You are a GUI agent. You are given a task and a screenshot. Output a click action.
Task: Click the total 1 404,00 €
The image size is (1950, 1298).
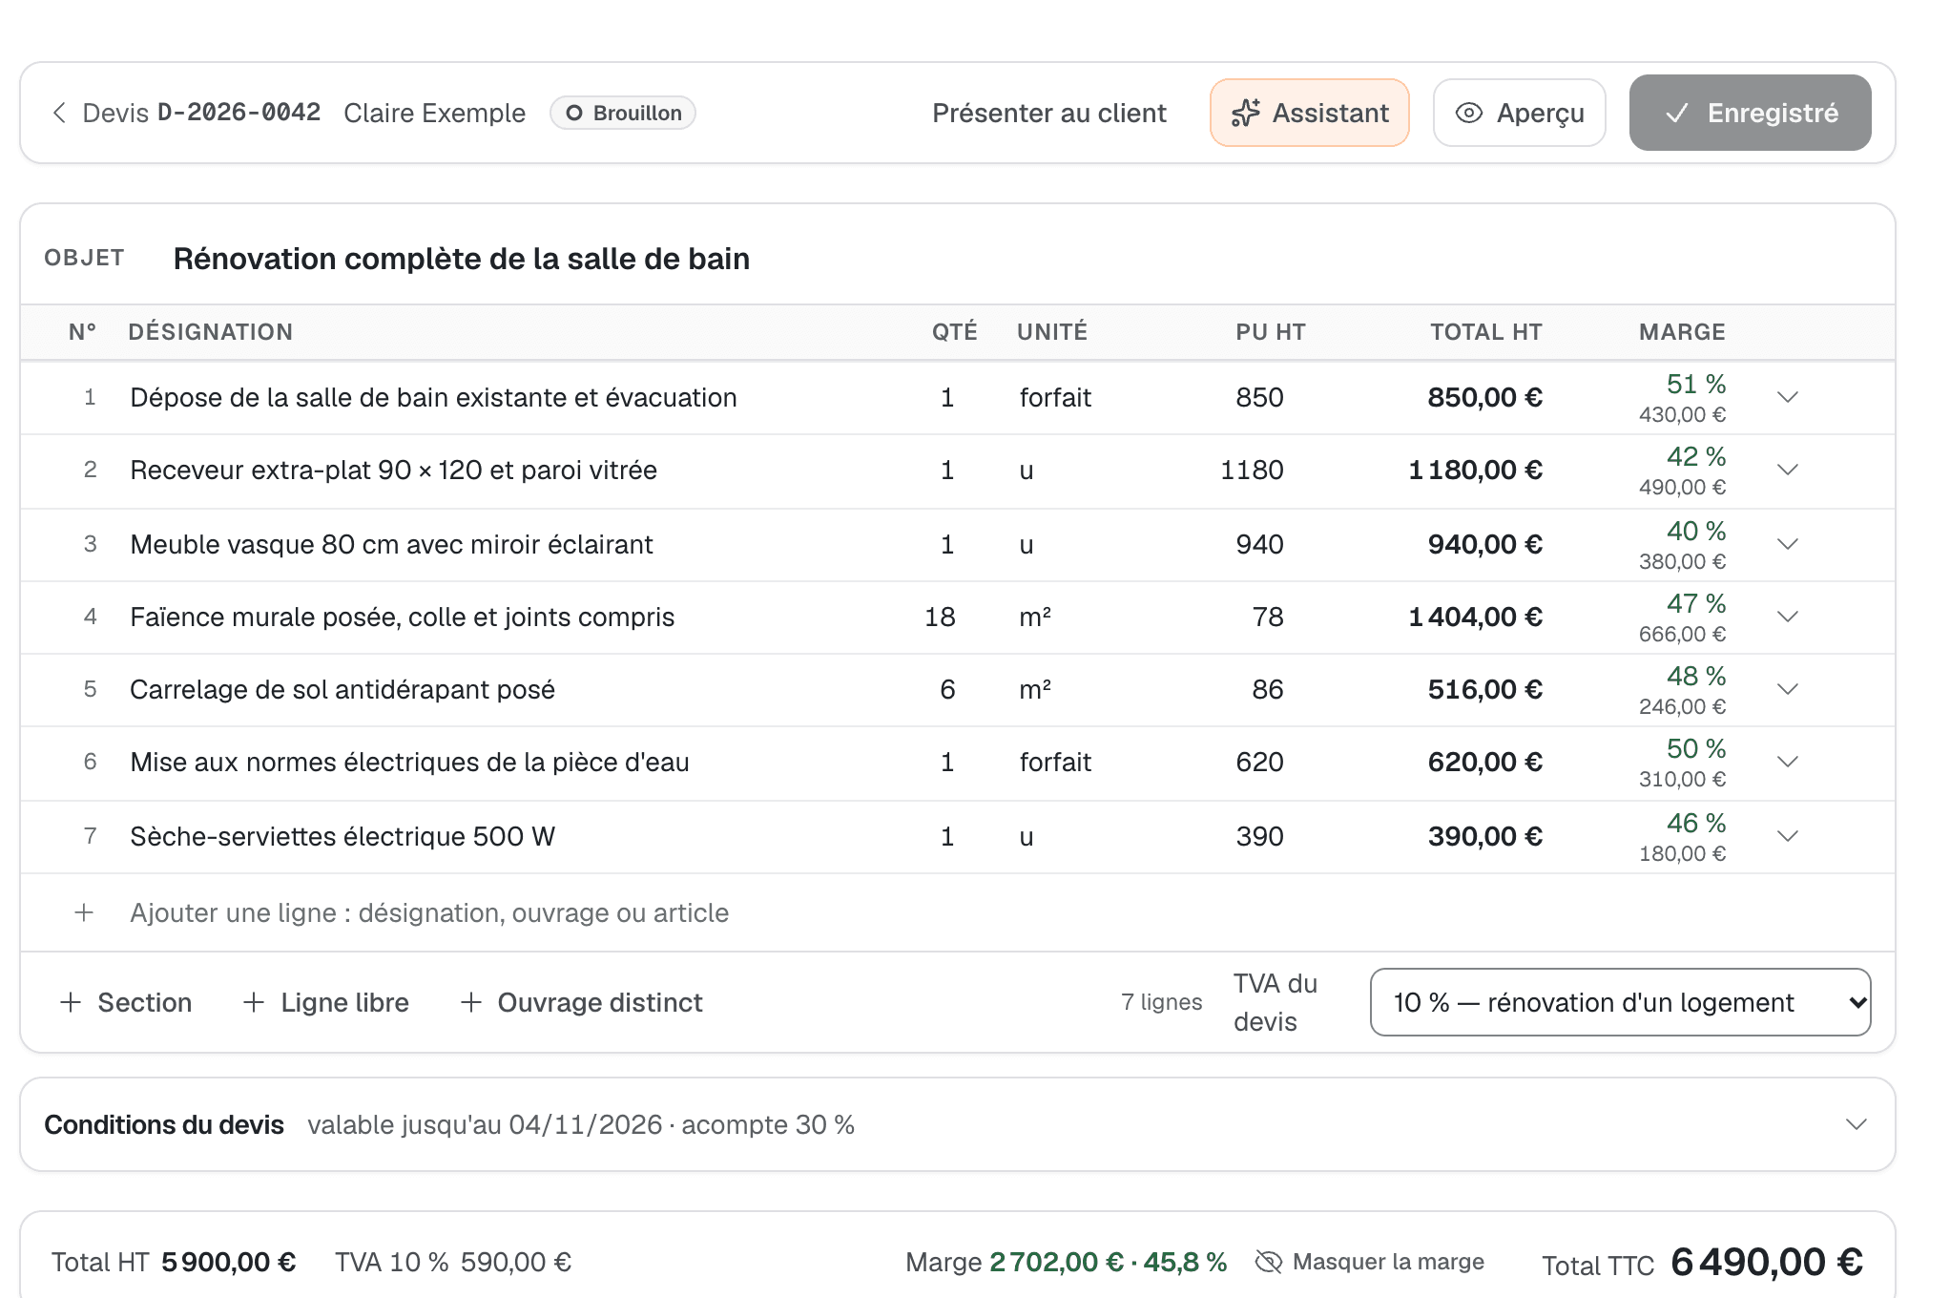click(x=1475, y=617)
